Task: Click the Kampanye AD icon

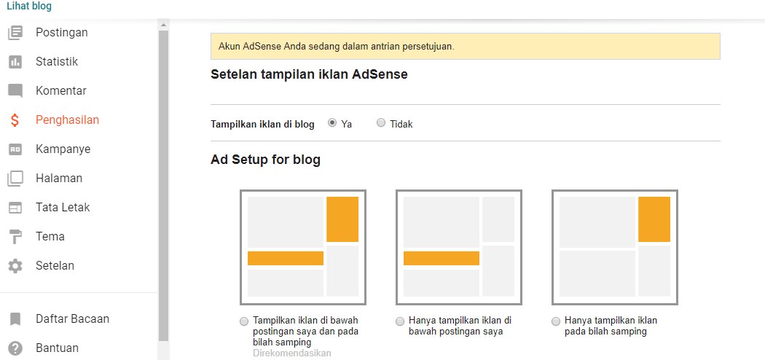Action: click(15, 149)
